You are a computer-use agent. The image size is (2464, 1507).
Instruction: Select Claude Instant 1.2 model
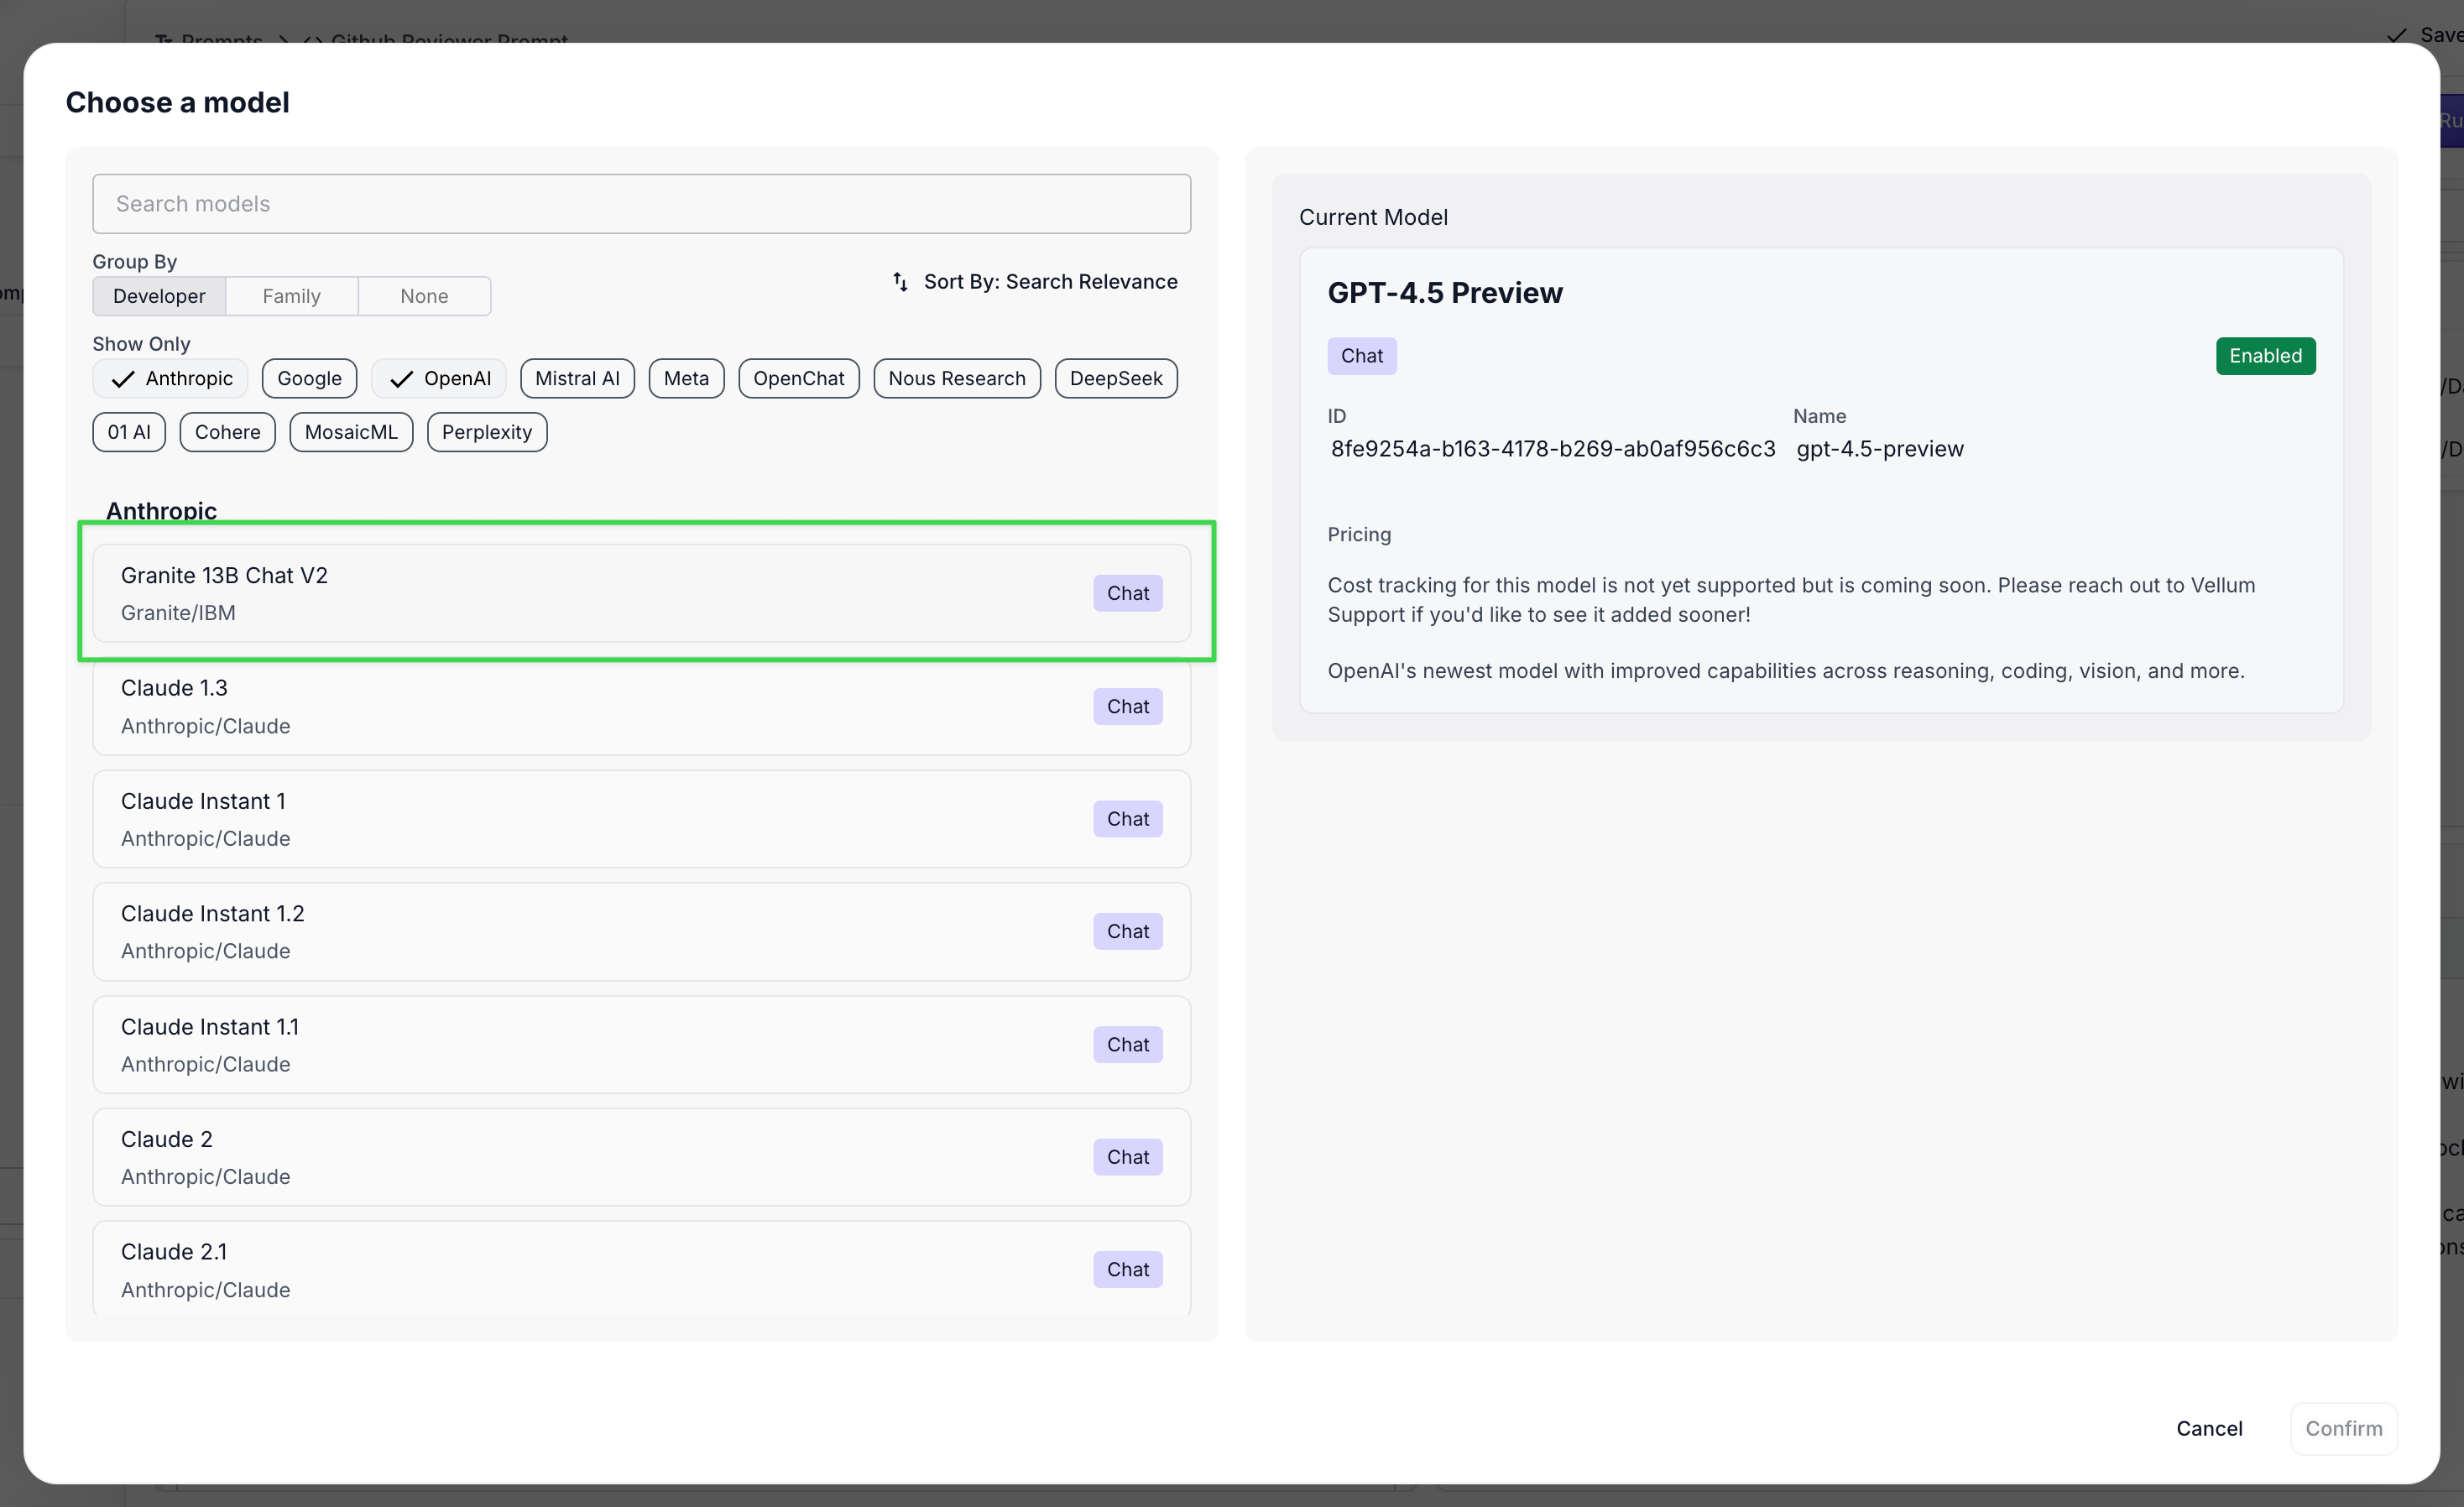(x=600, y=931)
